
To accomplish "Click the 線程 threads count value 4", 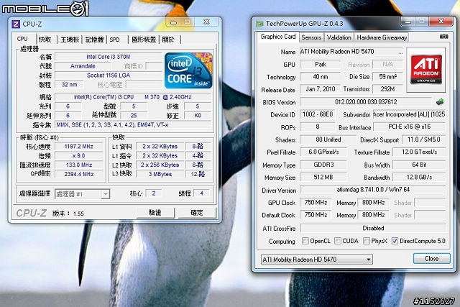I will [x=201, y=193].
